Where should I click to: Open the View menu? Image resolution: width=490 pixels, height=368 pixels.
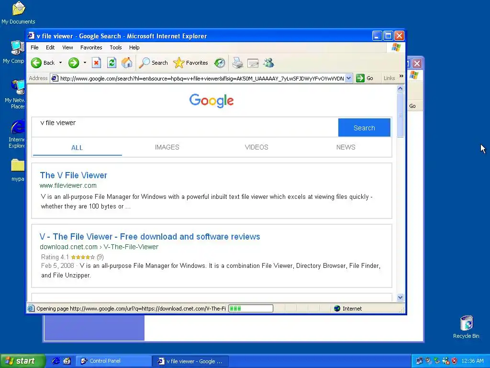pos(67,47)
